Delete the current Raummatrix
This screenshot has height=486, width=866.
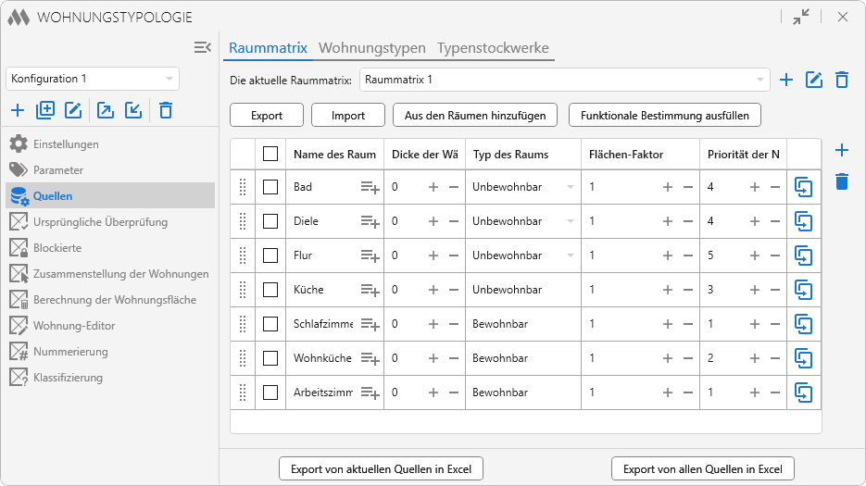tap(841, 80)
